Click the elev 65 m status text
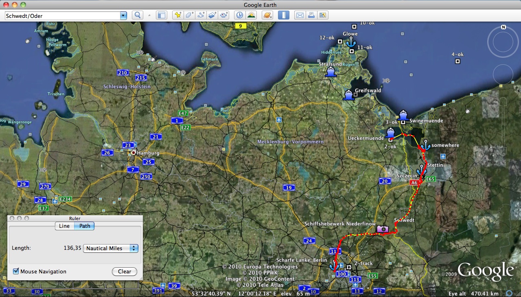The image size is (521, 297). click(x=296, y=293)
